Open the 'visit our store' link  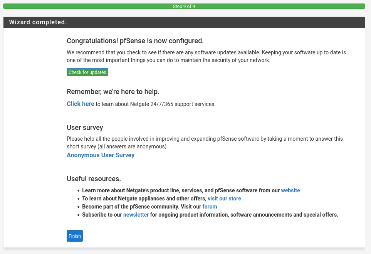point(224,198)
